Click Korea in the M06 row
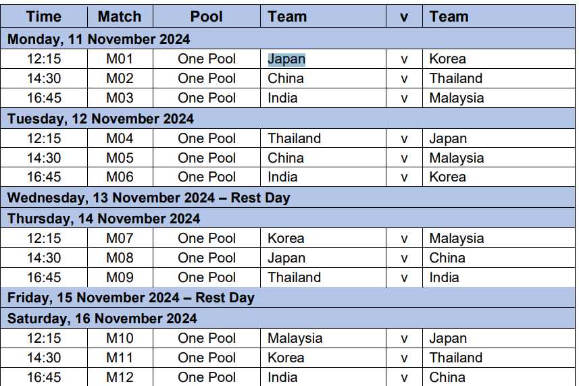This screenshot has height=386, width=579. [x=447, y=177]
